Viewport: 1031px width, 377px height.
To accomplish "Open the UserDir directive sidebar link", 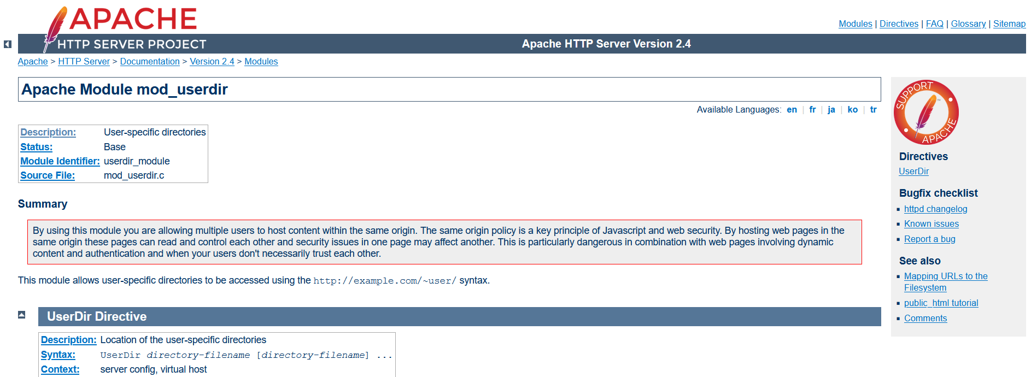I will (913, 171).
